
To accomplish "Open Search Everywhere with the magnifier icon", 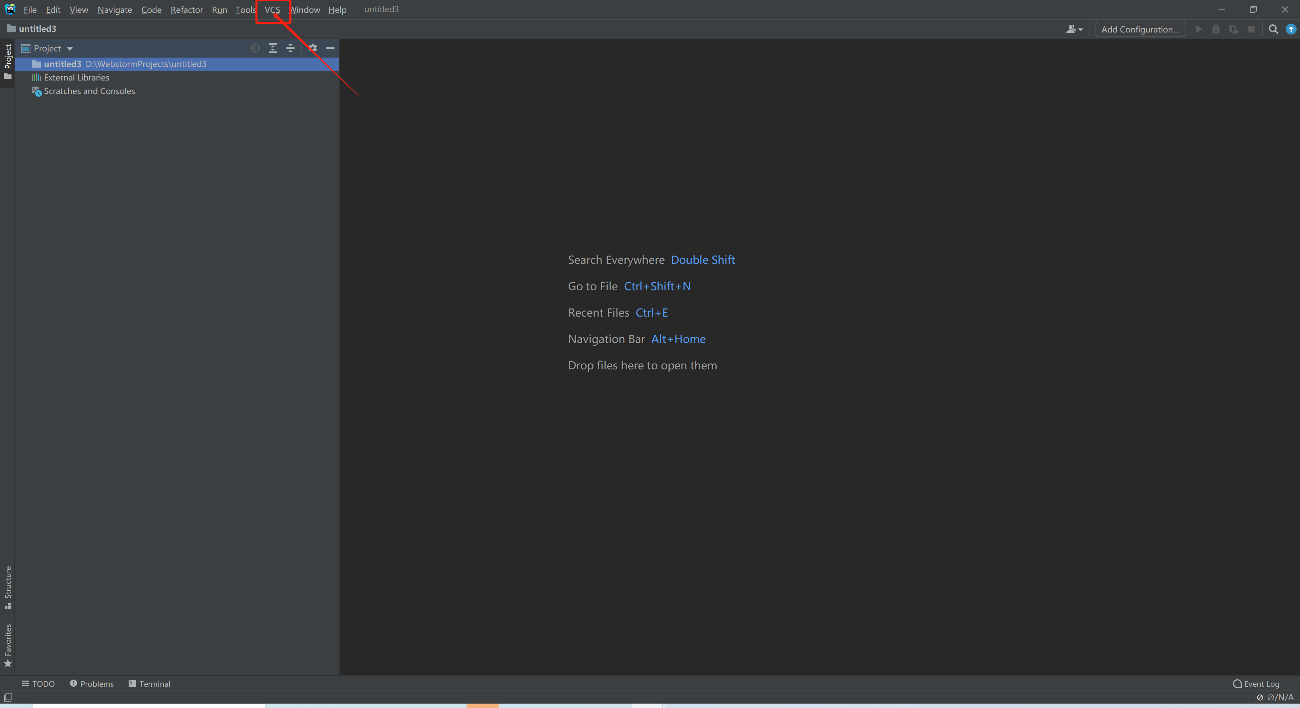I will (x=1273, y=29).
